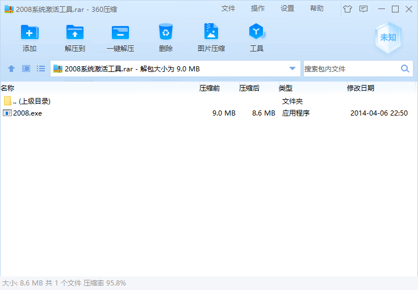This screenshot has height=290, width=418.
Task: Open the 操作 menu
Action: click(258, 8)
